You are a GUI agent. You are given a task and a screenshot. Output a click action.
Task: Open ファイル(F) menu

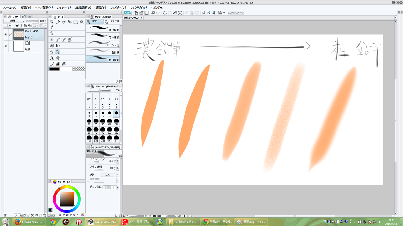[x=9, y=8]
